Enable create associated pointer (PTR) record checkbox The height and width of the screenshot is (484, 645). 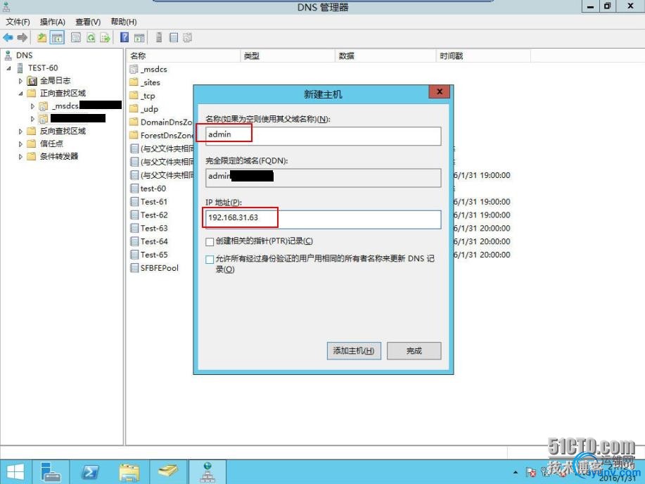point(210,241)
